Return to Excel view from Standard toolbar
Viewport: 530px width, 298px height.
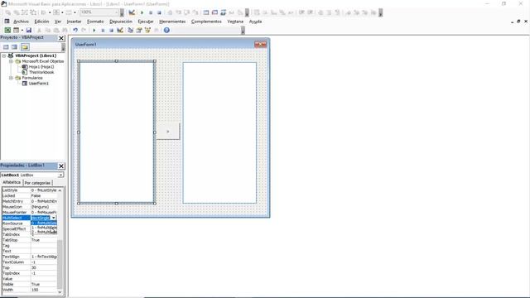tap(7, 30)
